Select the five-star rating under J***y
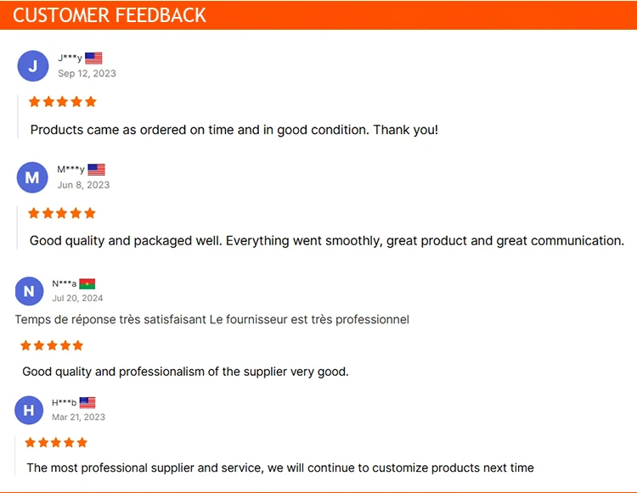637x493 pixels. 62,102
